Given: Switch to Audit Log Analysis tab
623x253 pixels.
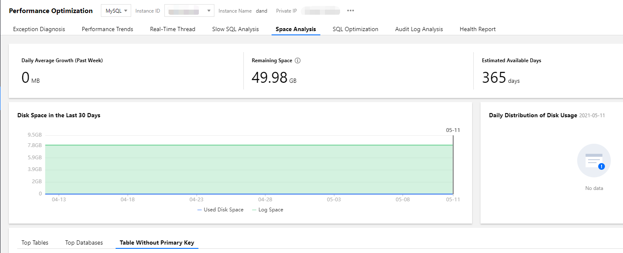Looking at the screenshot, I should [419, 29].
